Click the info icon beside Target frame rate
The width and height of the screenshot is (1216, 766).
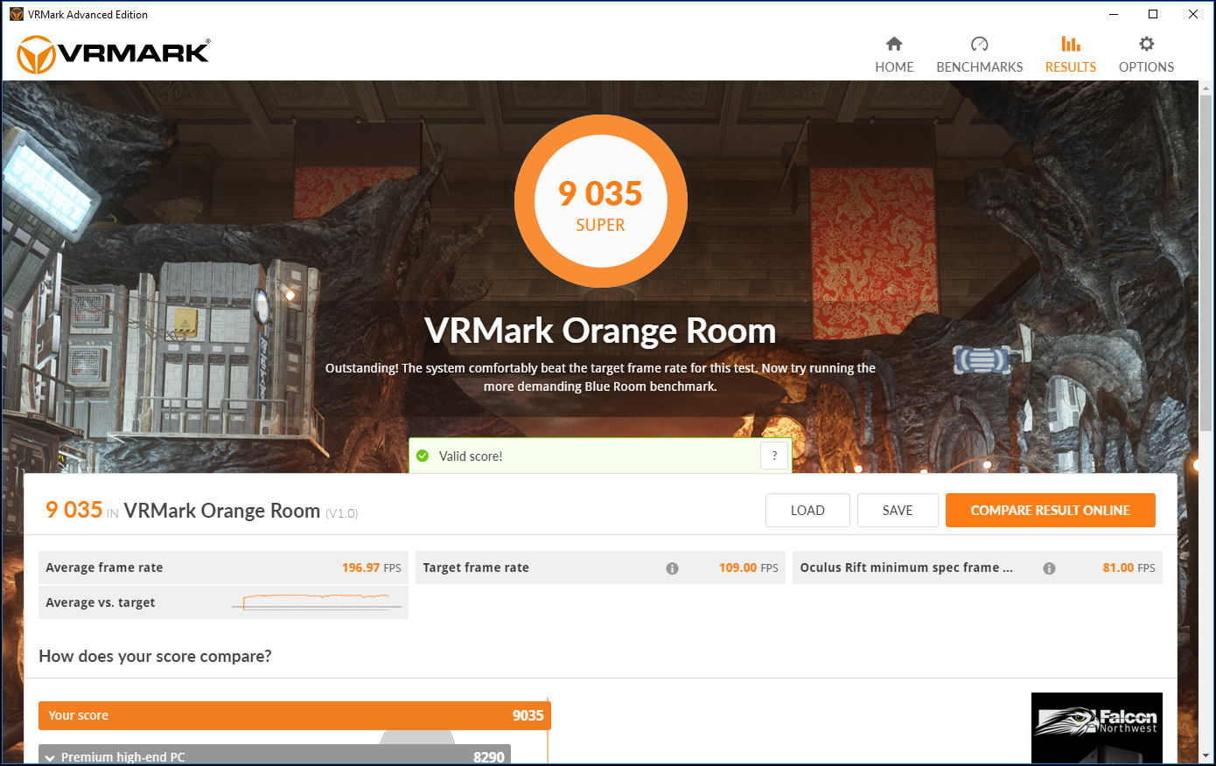coord(672,568)
